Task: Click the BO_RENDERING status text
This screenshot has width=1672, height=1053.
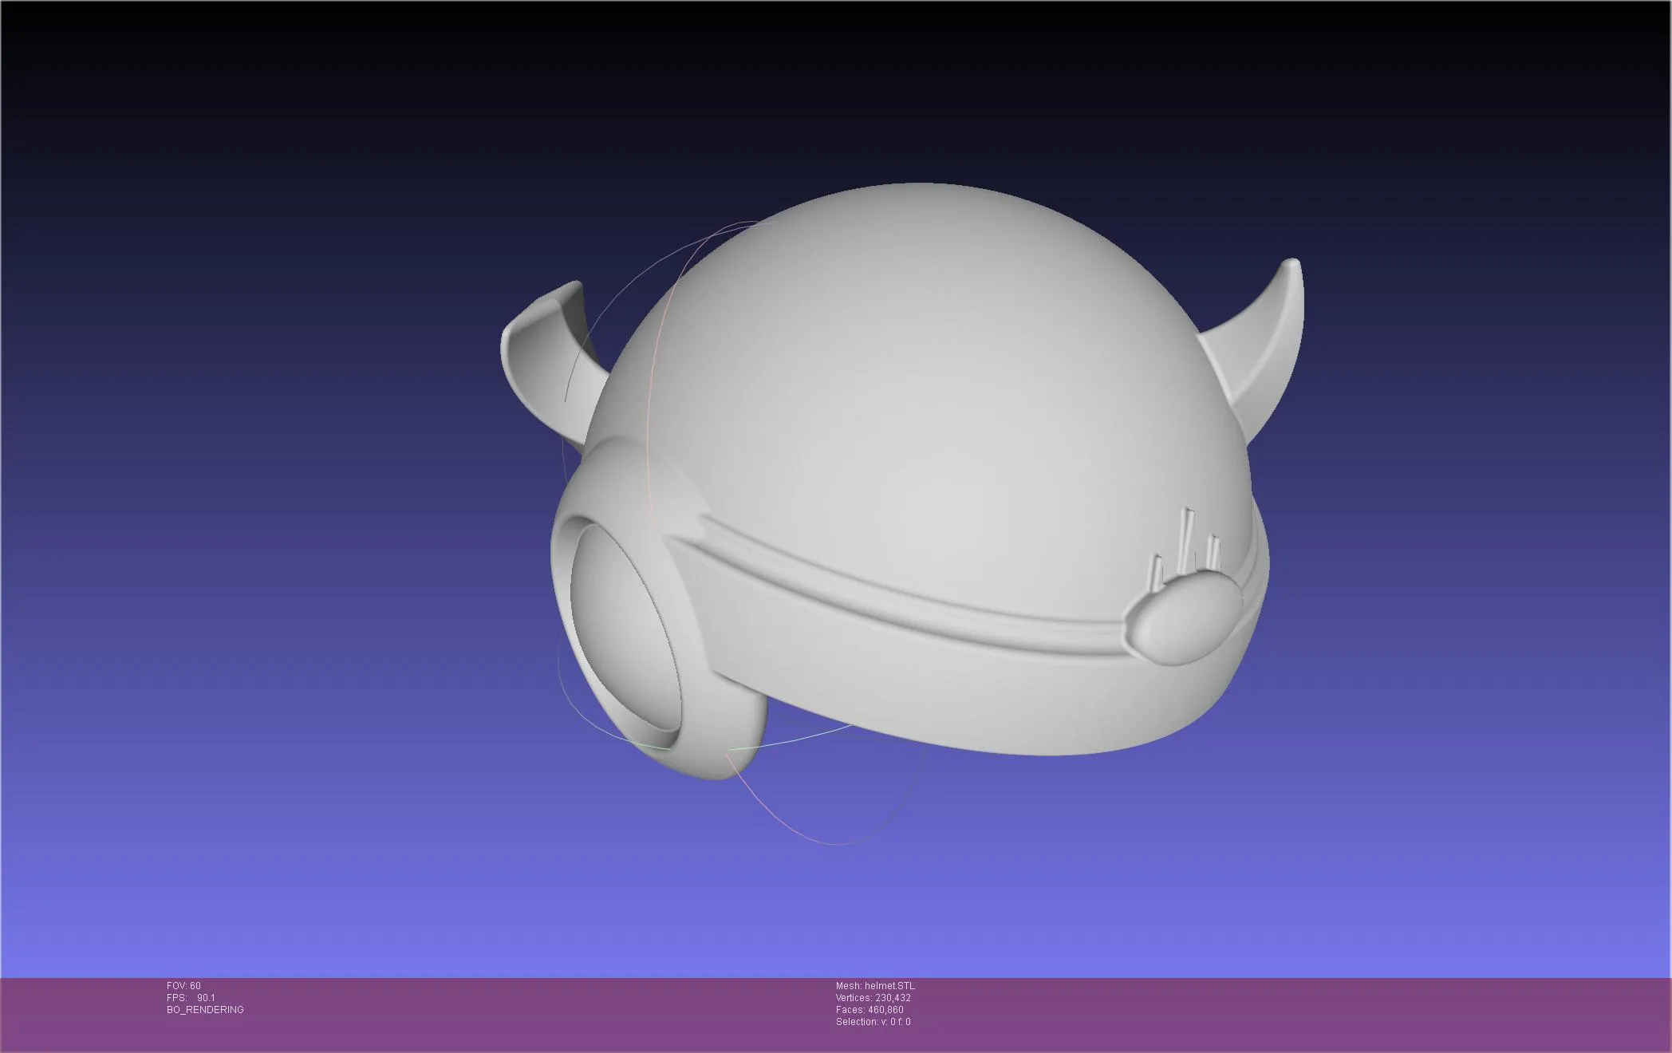Action: [x=205, y=1010]
